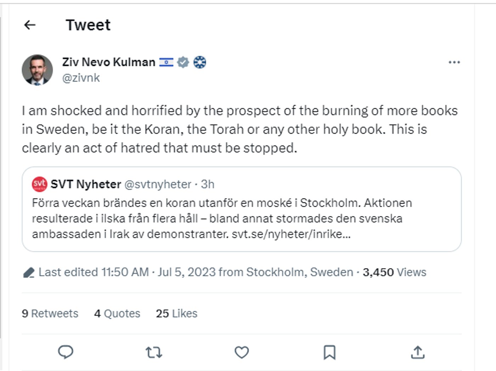Screen dimensions: 496x371
Task: Share the tweet via upload icon
Action: coord(418,352)
